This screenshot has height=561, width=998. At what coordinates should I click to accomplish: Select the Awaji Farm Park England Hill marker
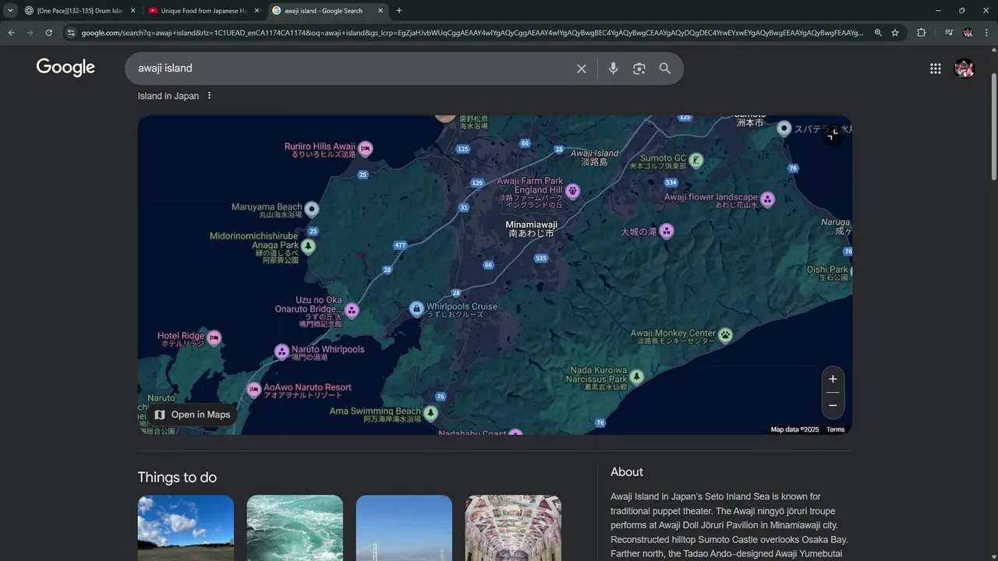click(572, 191)
